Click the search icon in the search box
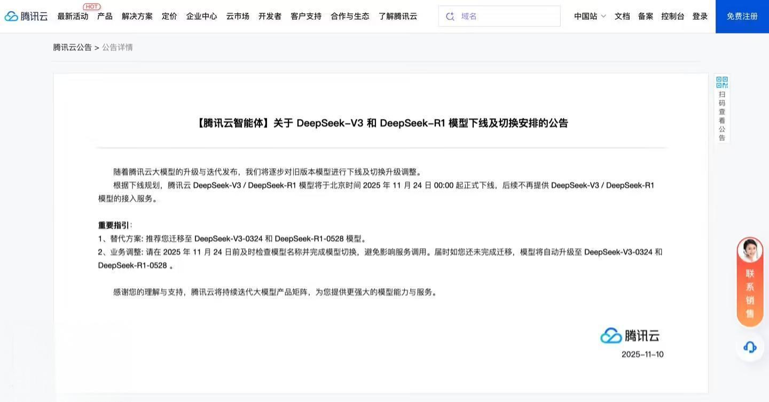This screenshot has height=402, width=769. pyautogui.click(x=450, y=17)
